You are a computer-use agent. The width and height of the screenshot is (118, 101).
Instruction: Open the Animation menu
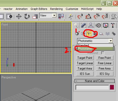[x=22, y=9]
